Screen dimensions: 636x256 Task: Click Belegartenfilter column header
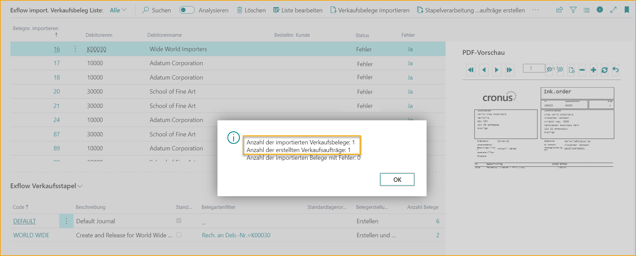click(x=218, y=207)
